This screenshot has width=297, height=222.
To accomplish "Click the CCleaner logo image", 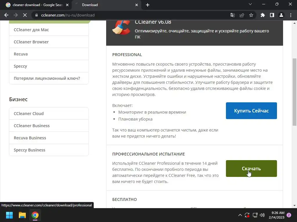I will [x=121, y=27].
